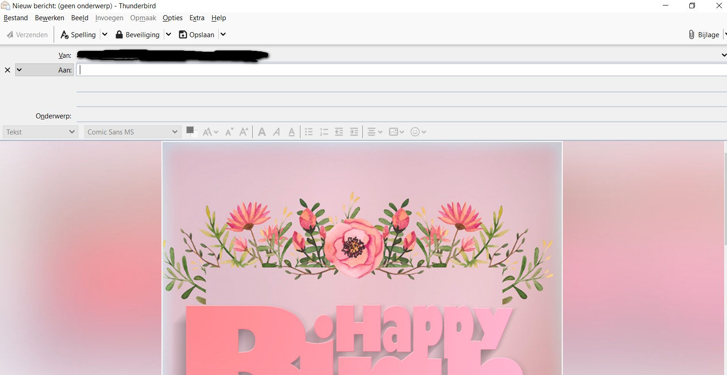This screenshot has width=727, height=375.
Task: Increase the font size
Action: click(244, 132)
